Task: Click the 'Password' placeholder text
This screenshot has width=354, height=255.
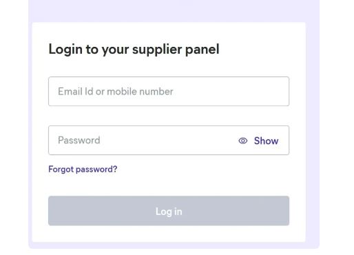Action: tap(79, 140)
